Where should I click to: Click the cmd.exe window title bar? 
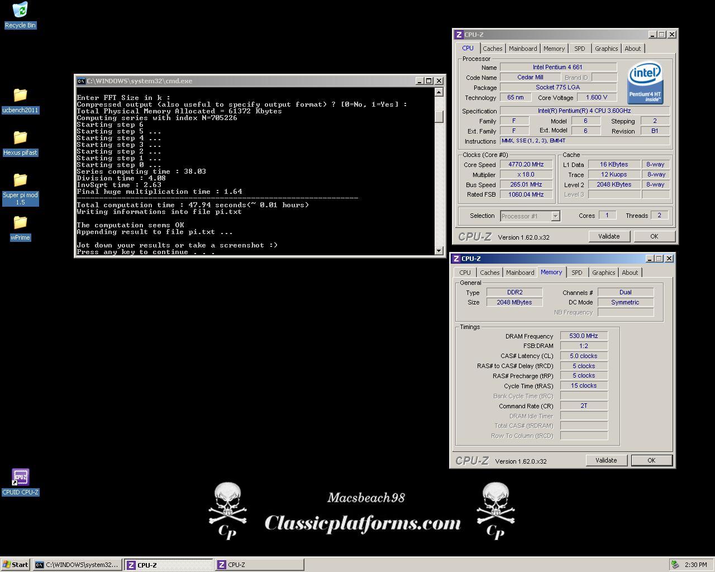(260, 81)
